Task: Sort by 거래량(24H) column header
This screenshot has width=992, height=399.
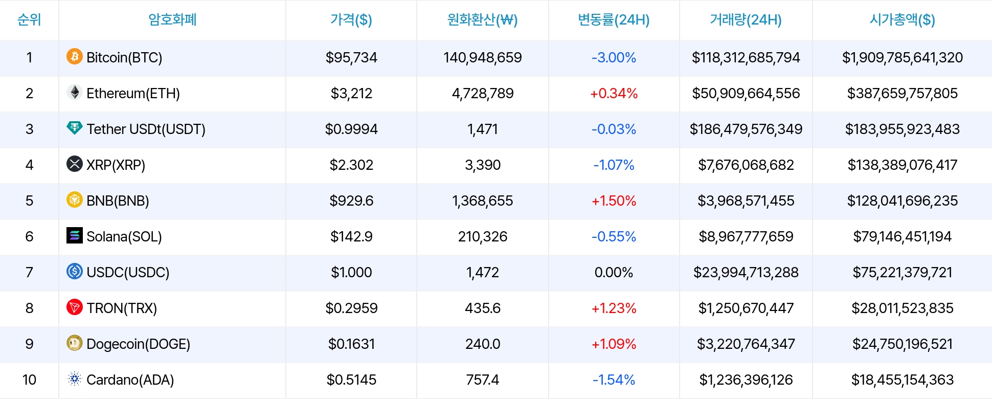Action: (746, 20)
